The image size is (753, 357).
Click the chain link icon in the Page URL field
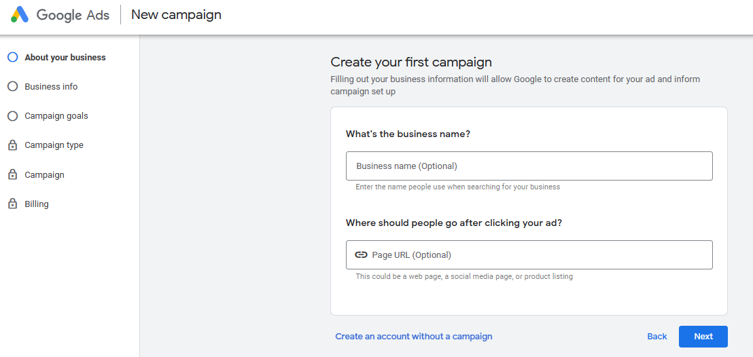click(362, 255)
